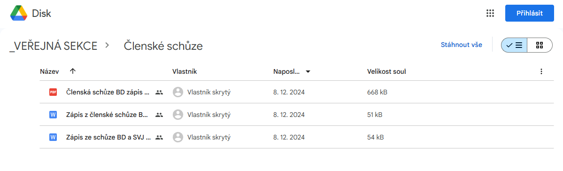563x171 pixels.
Task: Click the breadcrumb chevron after _VEŘEJNÁ SEKCE
Action: pyautogui.click(x=107, y=46)
